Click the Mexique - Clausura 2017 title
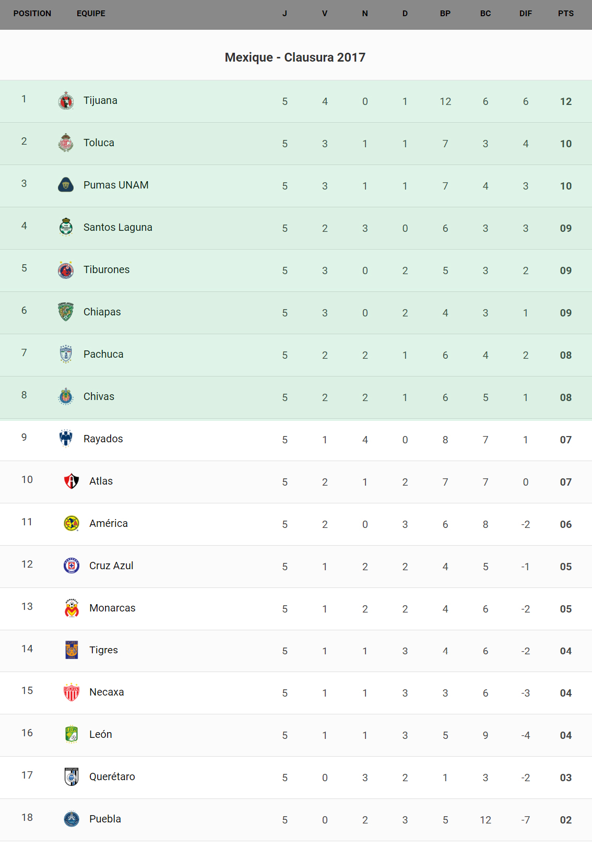592x847 pixels. coord(295,57)
